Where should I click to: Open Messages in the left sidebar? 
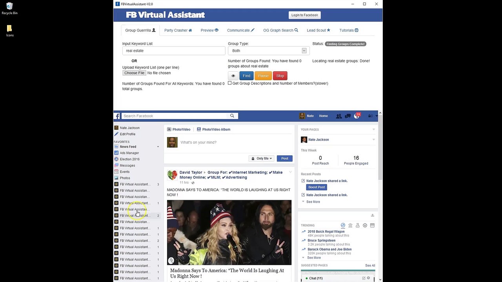pos(127,165)
